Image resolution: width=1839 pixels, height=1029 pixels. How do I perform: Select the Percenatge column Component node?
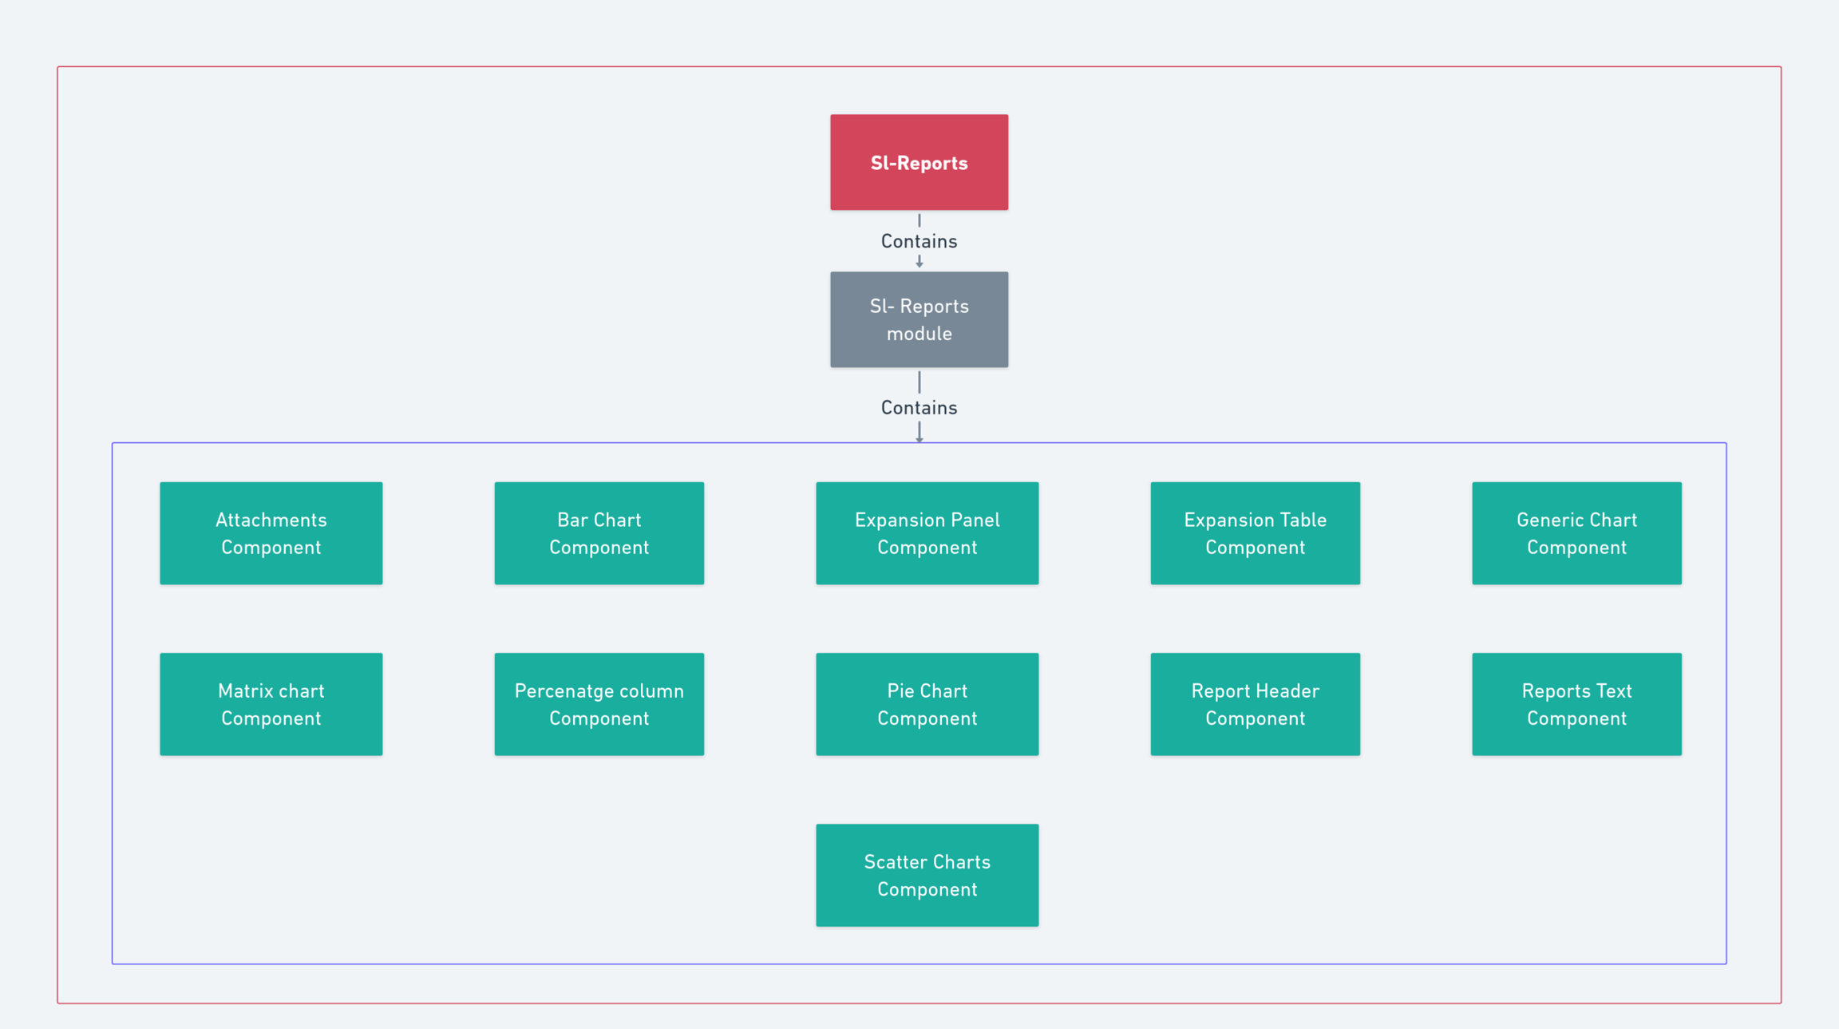(599, 704)
